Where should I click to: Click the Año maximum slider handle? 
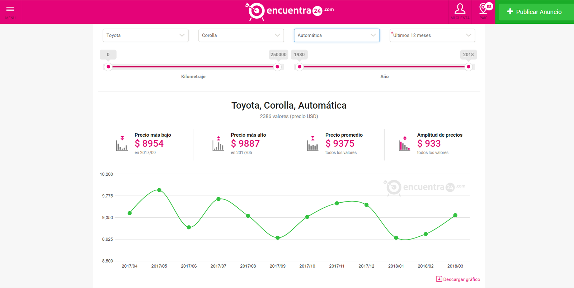click(469, 67)
